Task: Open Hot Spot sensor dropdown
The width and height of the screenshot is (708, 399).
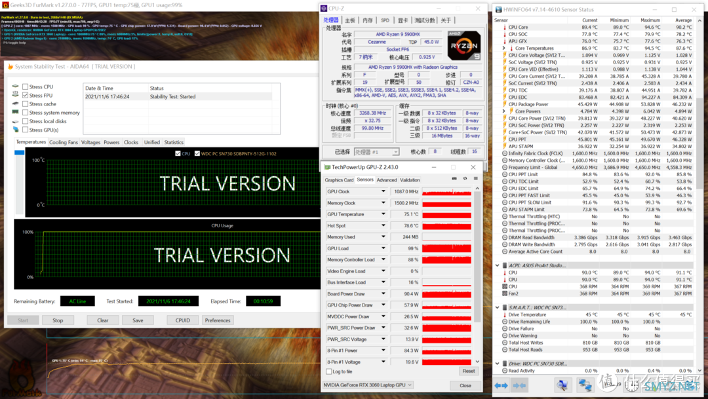Action: tap(383, 225)
